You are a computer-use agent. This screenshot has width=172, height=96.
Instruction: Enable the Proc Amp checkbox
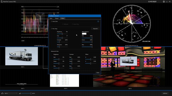(x=51, y=29)
